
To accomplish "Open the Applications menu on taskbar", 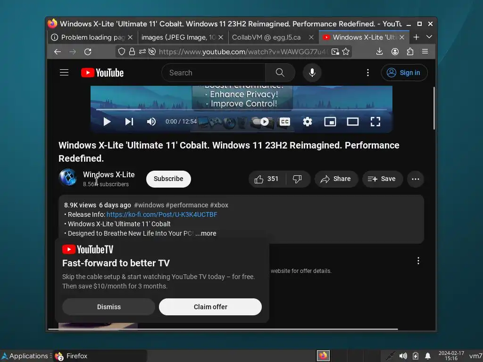I will point(25,356).
